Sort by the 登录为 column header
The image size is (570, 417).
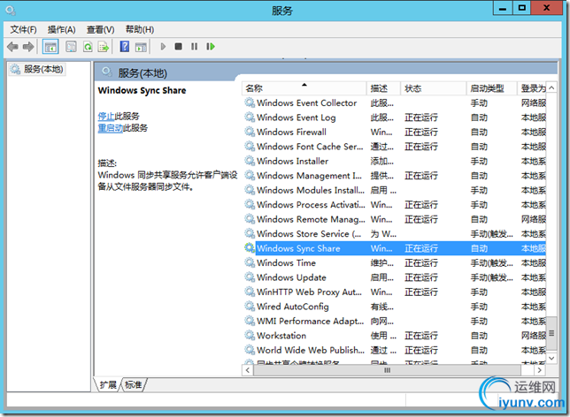pyautogui.click(x=531, y=88)
